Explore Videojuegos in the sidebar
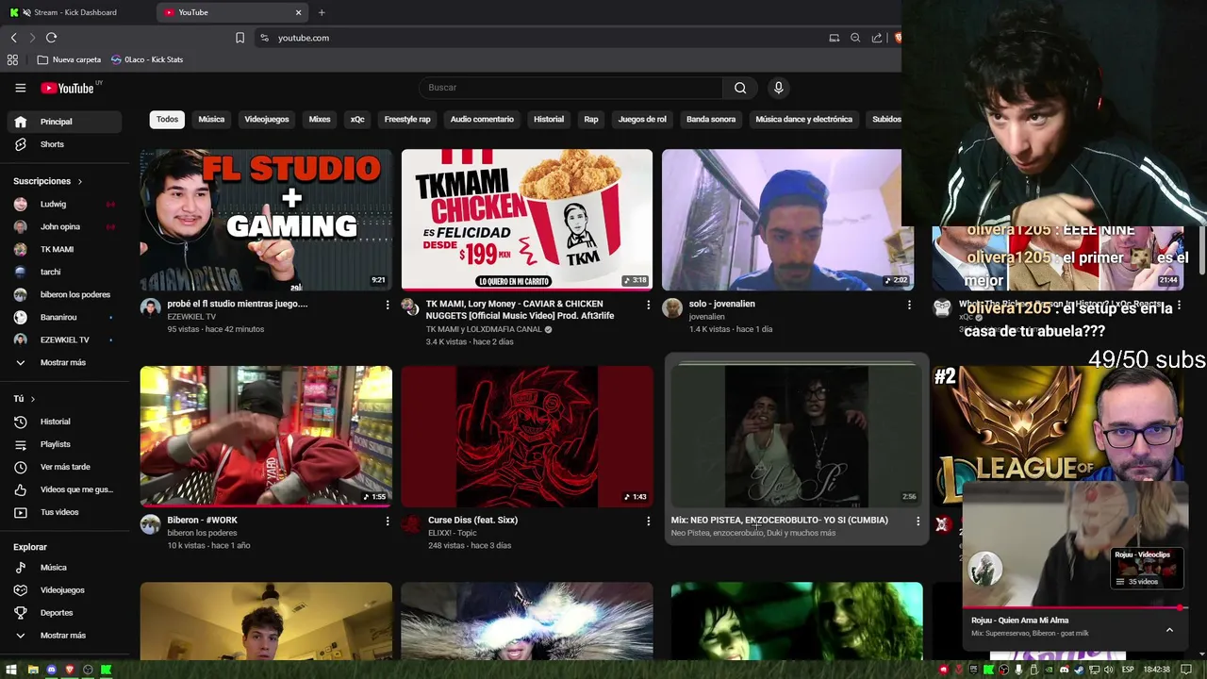The height and width of the screenshot is (679, 1207). point(64,590)
